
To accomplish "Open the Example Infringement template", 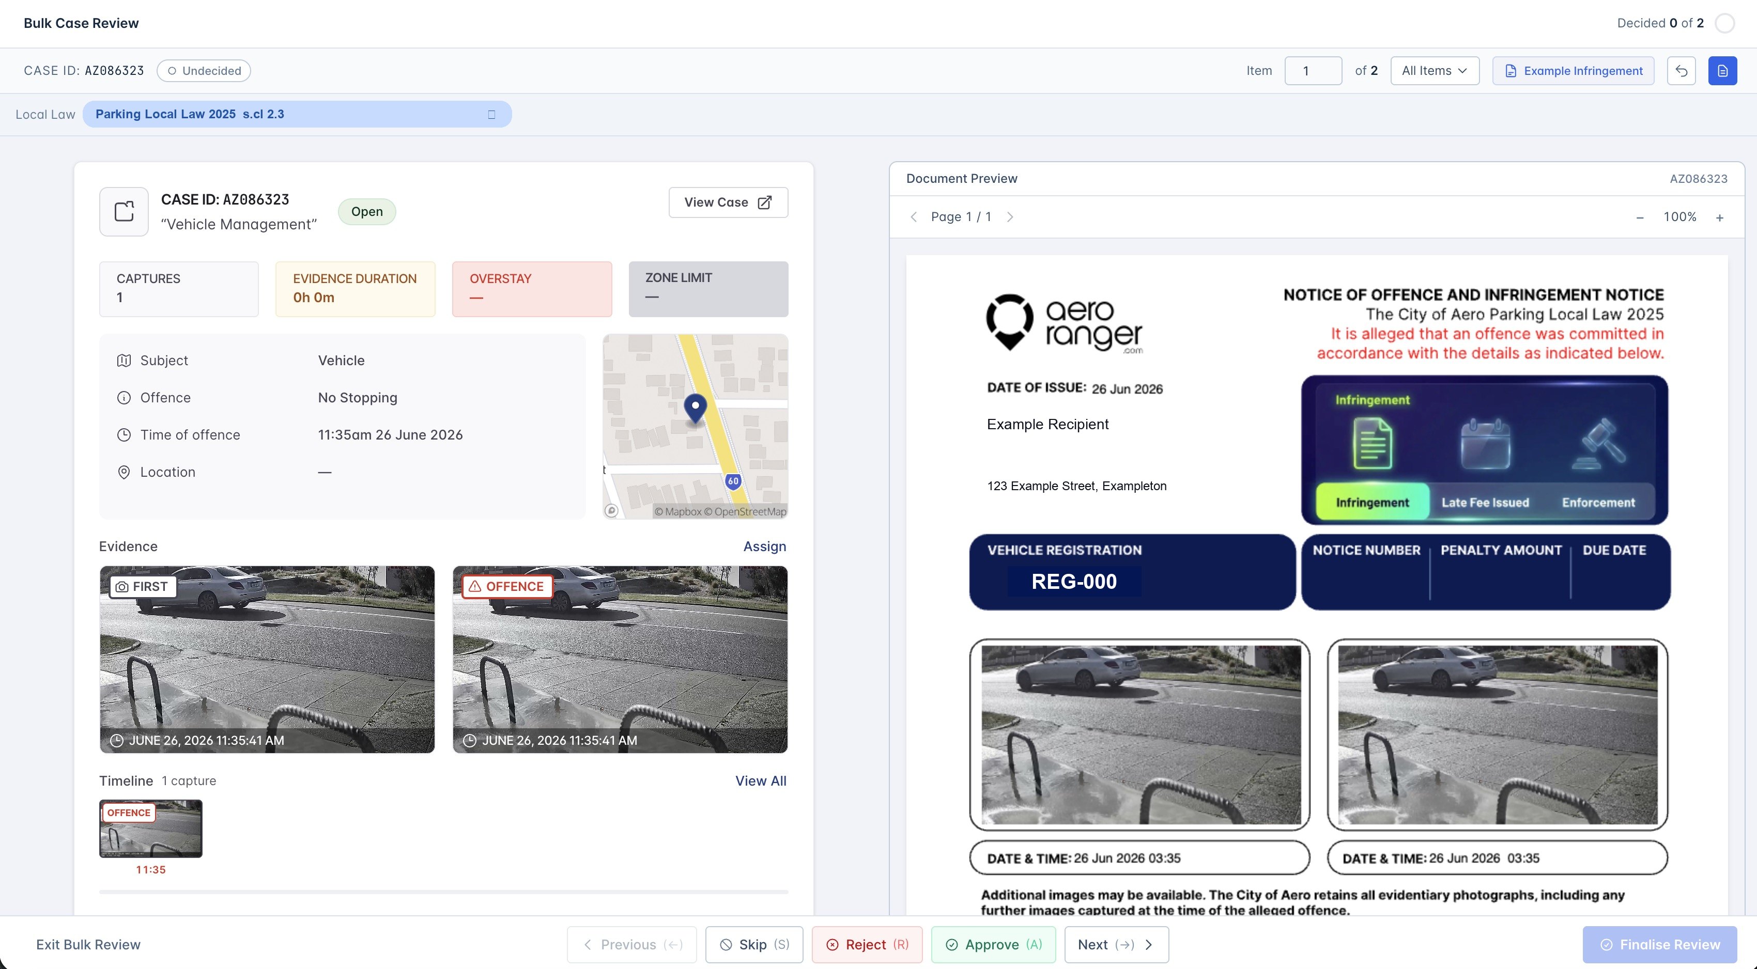I will tap(1573, 71).
